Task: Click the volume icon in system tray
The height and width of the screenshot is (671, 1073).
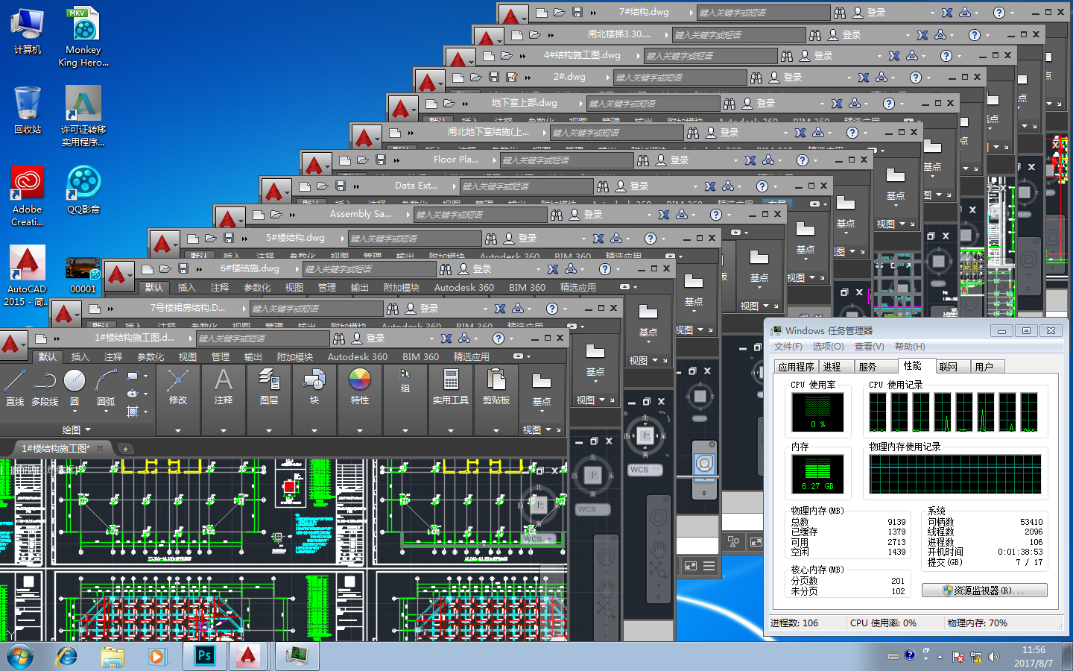Action: pyautogui.click(x=993, y=657)
